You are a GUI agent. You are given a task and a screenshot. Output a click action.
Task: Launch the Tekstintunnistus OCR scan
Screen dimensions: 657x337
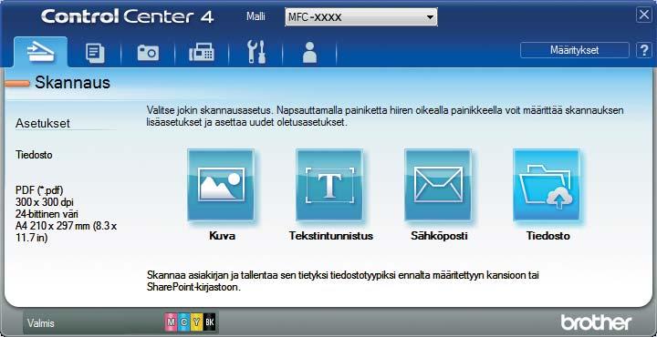tap(329, 185)
